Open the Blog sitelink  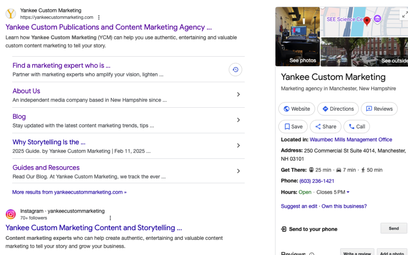19,117
